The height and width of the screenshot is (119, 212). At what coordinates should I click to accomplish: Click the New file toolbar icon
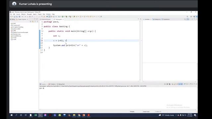11,17
